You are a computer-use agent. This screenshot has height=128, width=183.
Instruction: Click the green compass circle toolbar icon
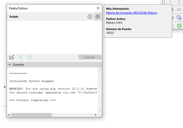pyautogui.click(x=179, y=26)
